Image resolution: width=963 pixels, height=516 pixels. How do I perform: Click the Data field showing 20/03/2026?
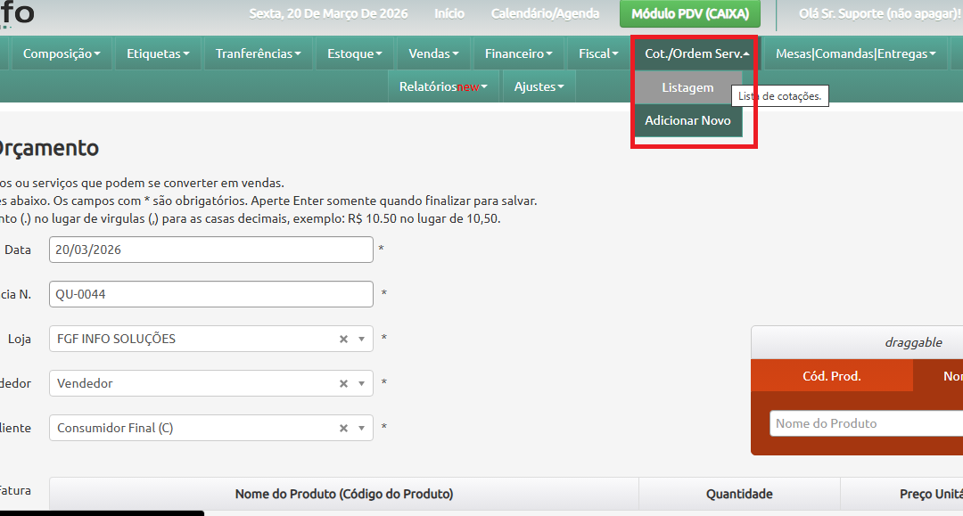point(210,250)
